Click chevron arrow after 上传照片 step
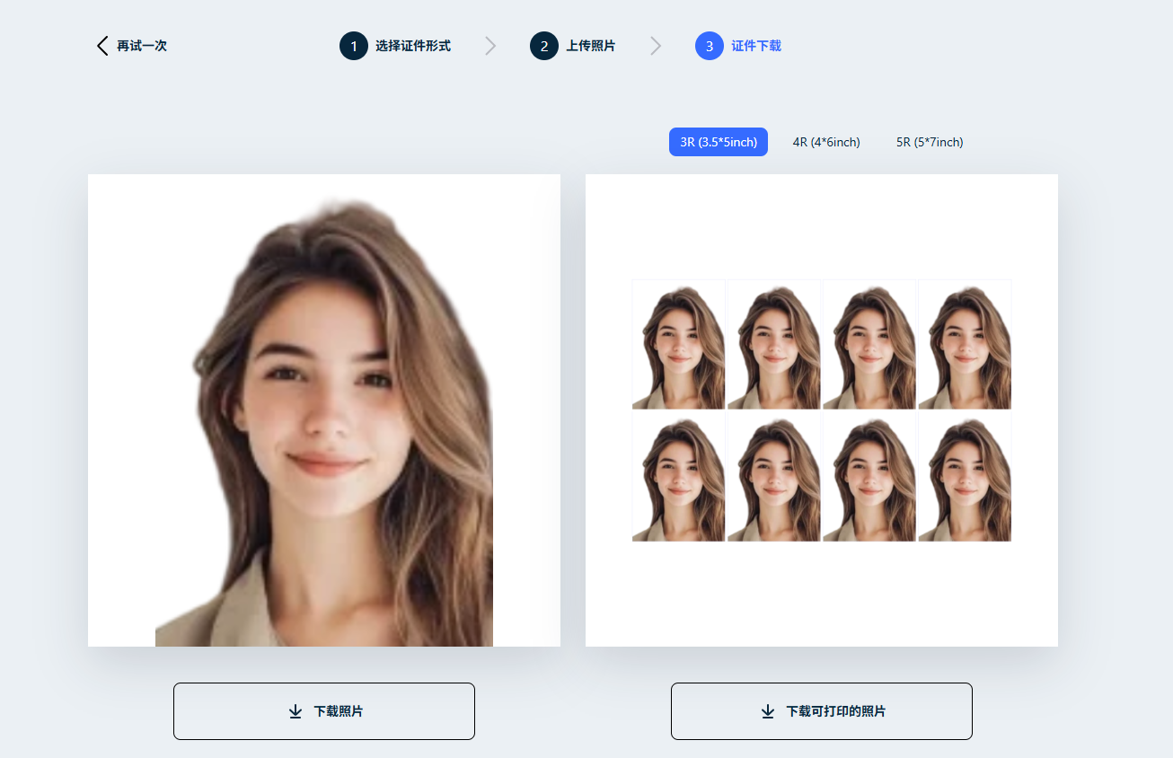The image size is (1173, 758). [x=656, y=46]
